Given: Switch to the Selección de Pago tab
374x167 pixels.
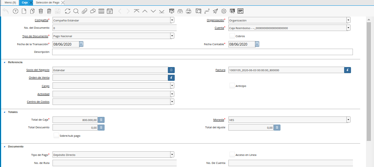Looking at the screenshot, I should pyautogui.click(x=48, y=3).
